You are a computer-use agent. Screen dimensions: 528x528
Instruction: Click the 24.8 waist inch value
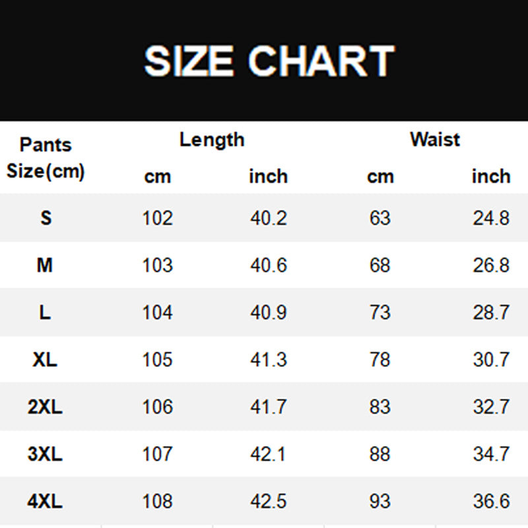491,218
